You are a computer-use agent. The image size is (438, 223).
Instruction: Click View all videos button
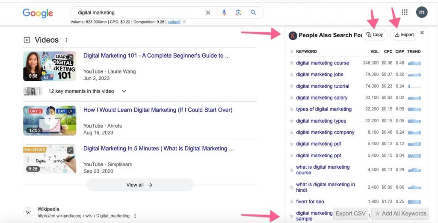click(x=140, y=185)
